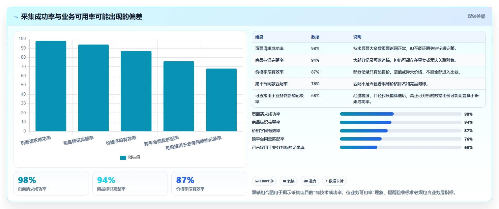Image resolution: width=499 pixels, height=209 pixels.
Task: Click the 价格字段有效率 label in the progress list
Action: coord(266,131)
